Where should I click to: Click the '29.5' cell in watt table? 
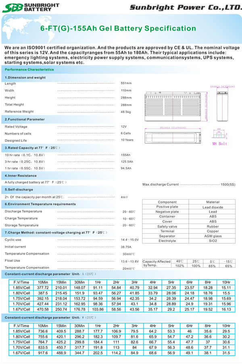click(226, 331)
